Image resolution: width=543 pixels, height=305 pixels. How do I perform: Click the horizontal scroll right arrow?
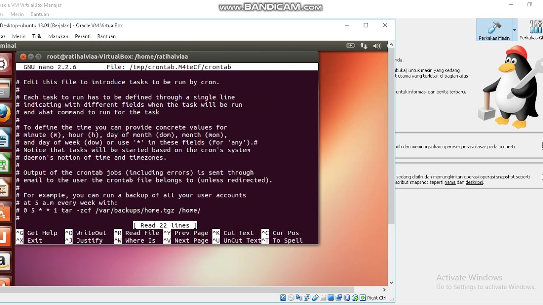point(384,290)
